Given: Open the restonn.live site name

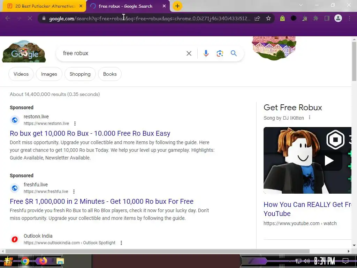Looking at the screenshot, I should click(36, 117).
